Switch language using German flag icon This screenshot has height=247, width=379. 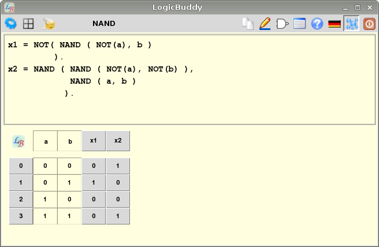(334, 24)
